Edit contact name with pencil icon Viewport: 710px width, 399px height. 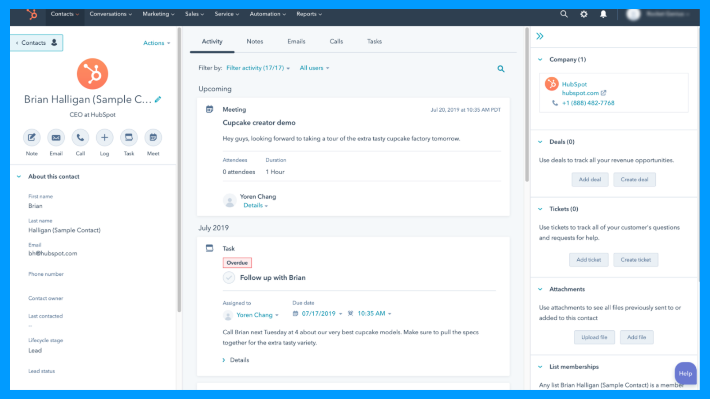[158, 99]
